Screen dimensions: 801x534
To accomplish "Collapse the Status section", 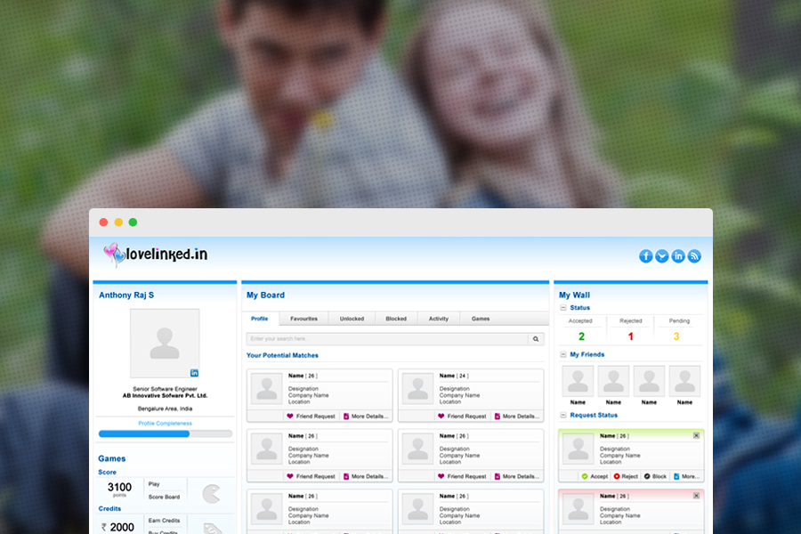I will pos(563,308).
